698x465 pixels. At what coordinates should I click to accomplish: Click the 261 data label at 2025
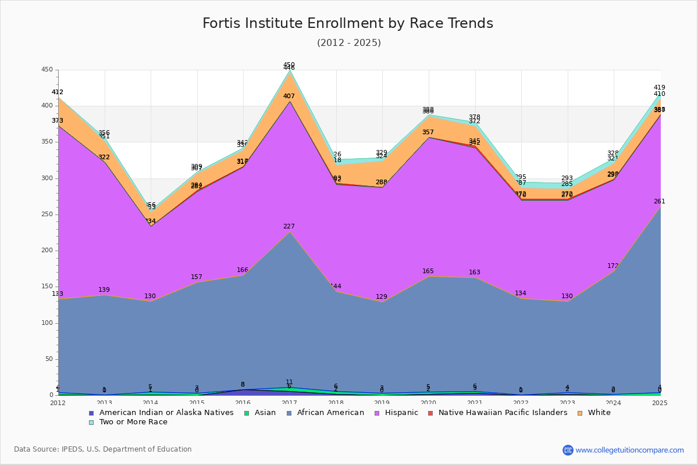pyautogui.click(x=660, y=202)
